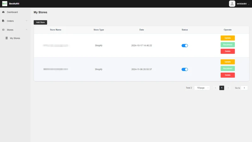Click the My Stores list icon
Viewport: 252px width, 142px height.
point(6,38)
